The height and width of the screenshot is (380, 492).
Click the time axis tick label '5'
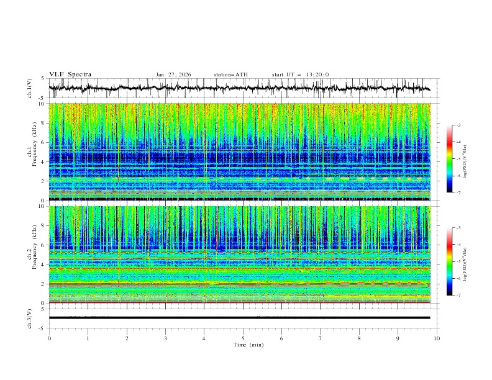[243, 338]
